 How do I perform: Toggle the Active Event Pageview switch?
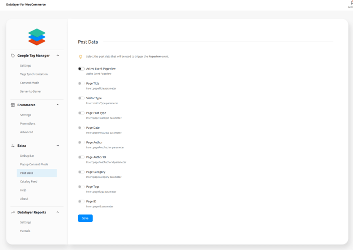(x=81, y=68)
